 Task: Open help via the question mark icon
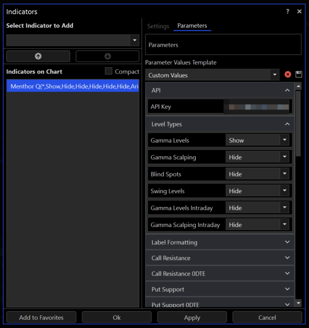(288, 11)
